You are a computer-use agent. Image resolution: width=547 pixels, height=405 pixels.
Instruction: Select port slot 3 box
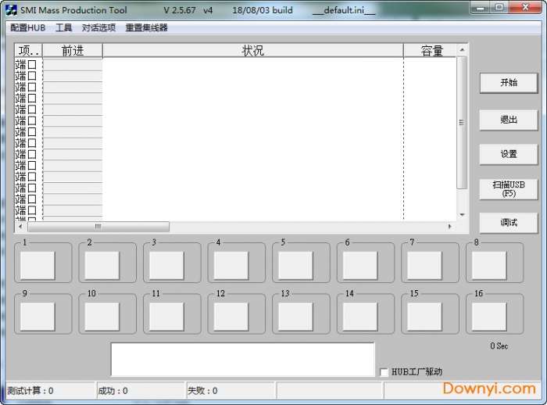166,266
